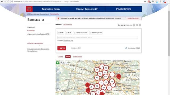Screen dimensions: 170x95
Task: Select the Банкоматы sidebar item
Action: [31, 31]
